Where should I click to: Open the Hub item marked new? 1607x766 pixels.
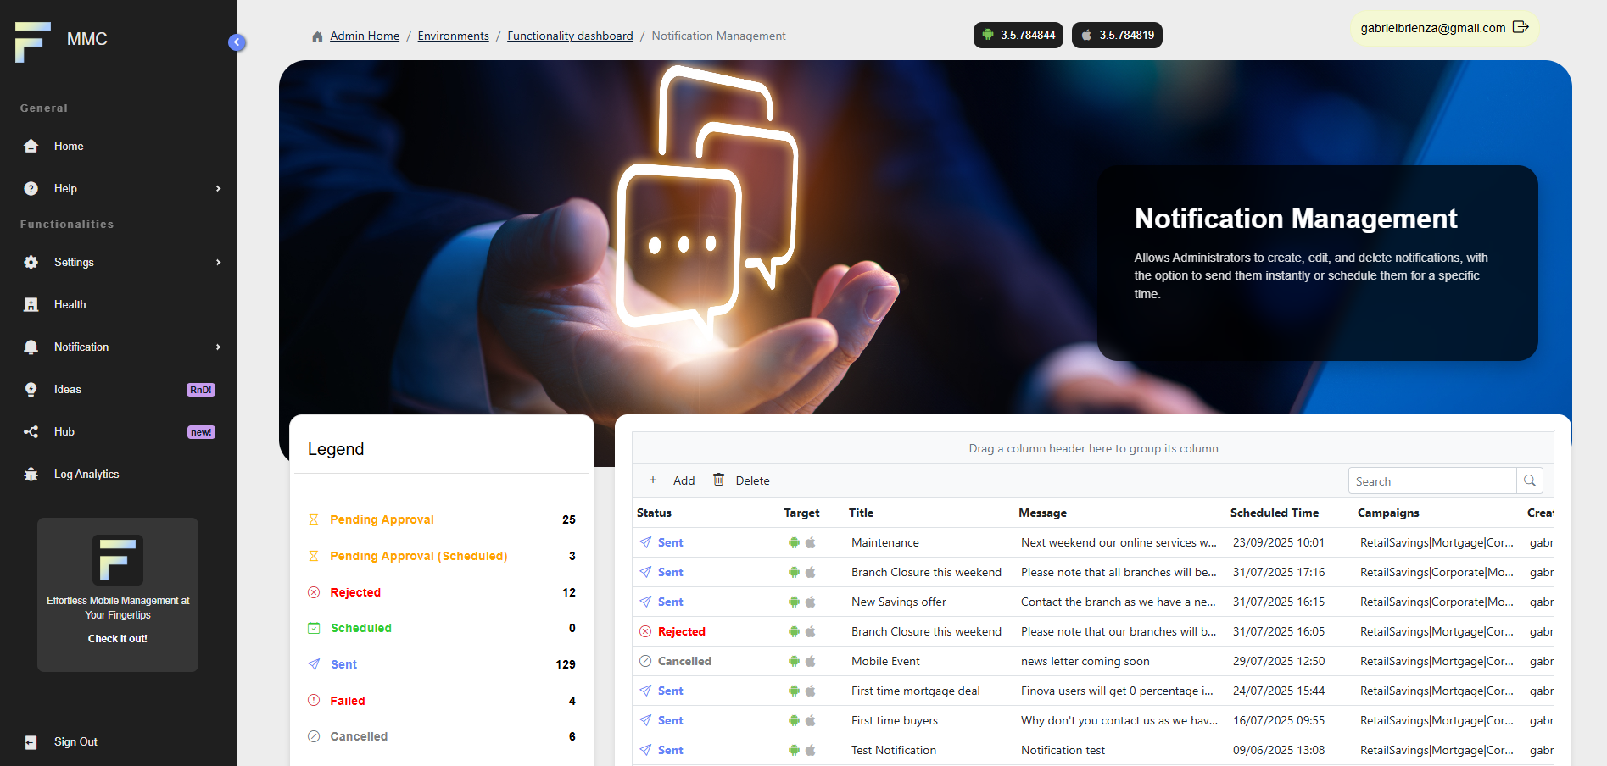pos(64,431)
